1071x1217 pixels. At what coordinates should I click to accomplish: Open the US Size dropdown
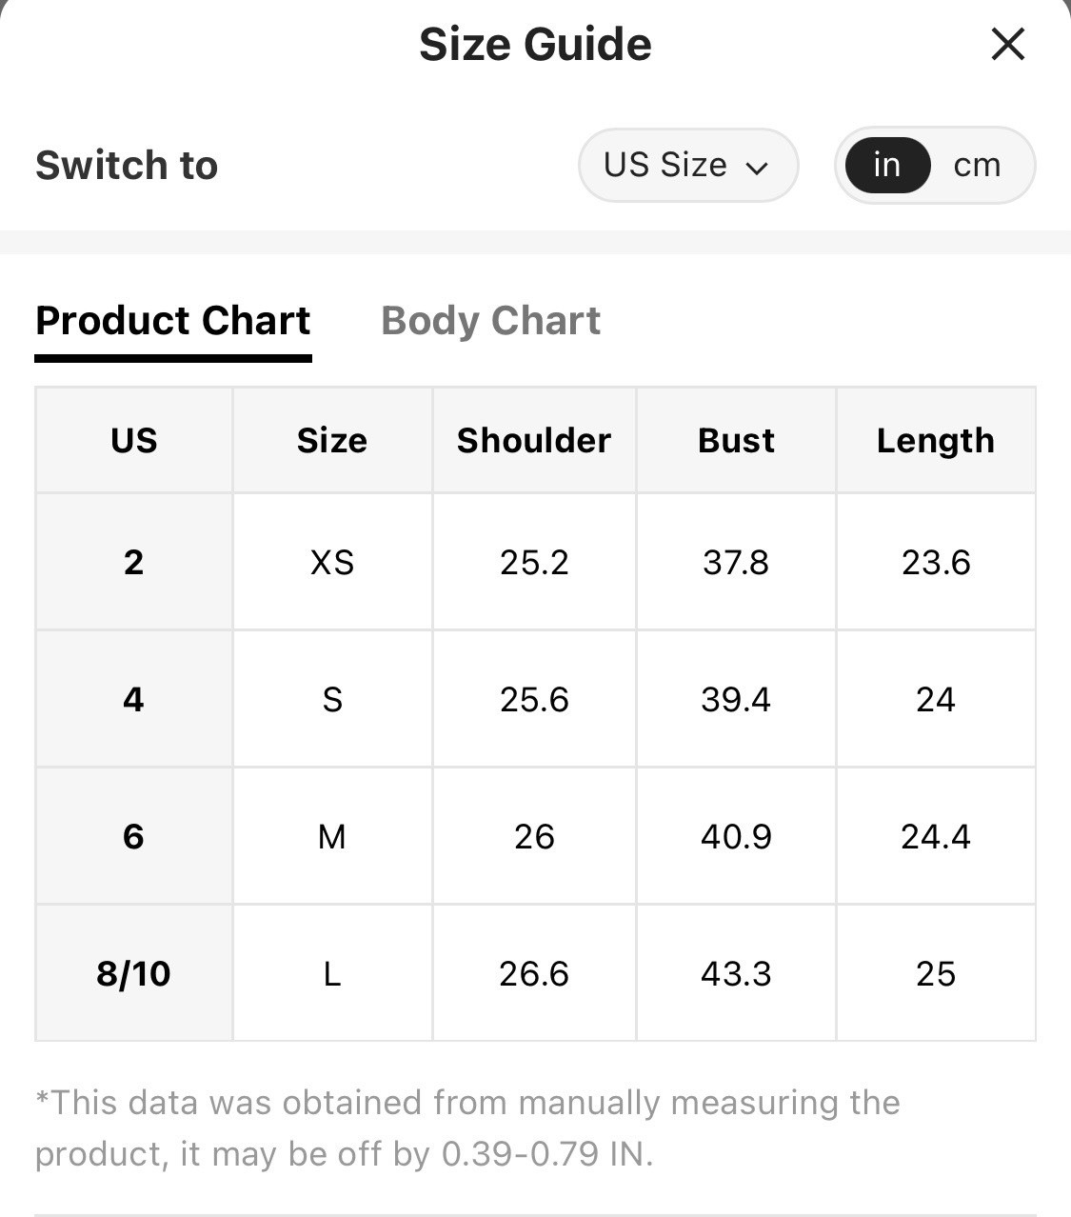[x=687, y=166]
